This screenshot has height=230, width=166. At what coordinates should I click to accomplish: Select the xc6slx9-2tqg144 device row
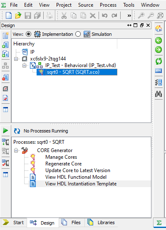tap(48, 59)
